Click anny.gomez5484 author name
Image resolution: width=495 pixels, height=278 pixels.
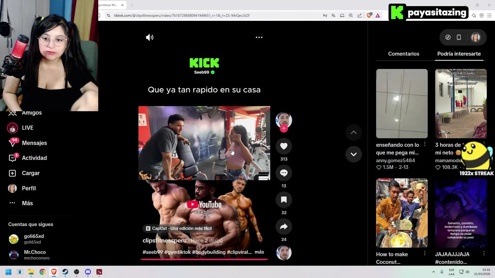coord(395,161)
